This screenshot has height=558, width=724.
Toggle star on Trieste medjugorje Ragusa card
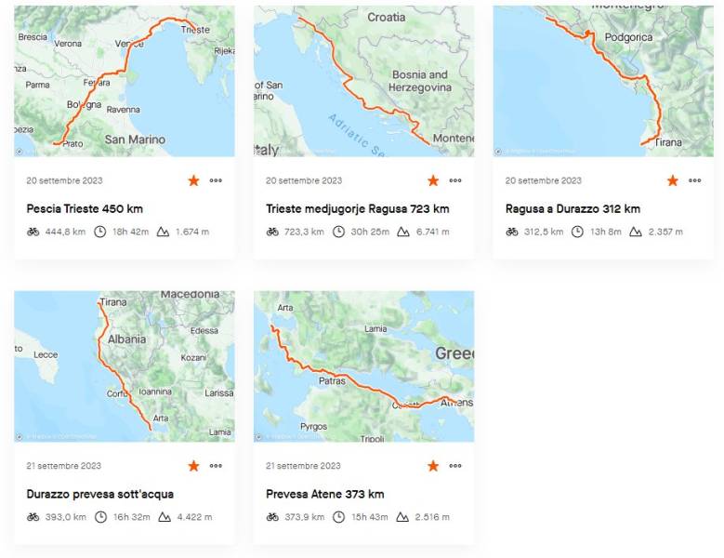433,180
